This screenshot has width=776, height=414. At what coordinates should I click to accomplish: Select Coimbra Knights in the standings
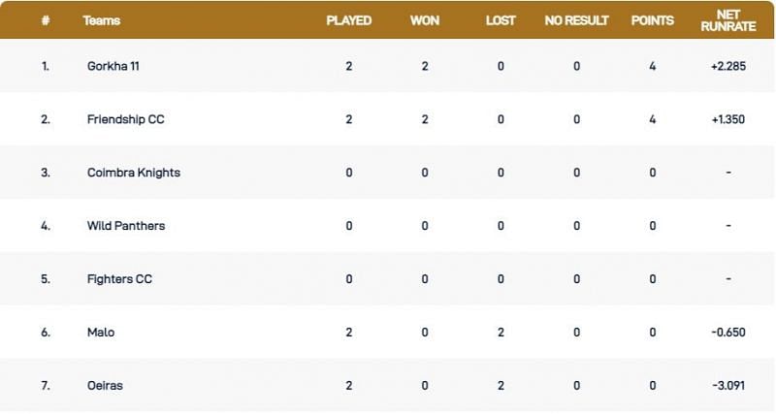pos(133,173)
